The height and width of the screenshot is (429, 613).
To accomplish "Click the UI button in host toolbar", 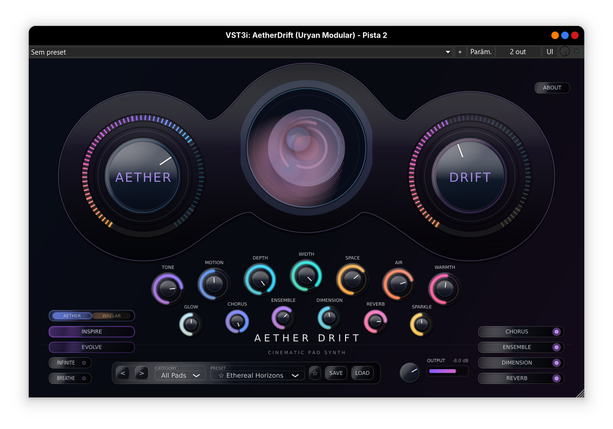I will [550, 52].
